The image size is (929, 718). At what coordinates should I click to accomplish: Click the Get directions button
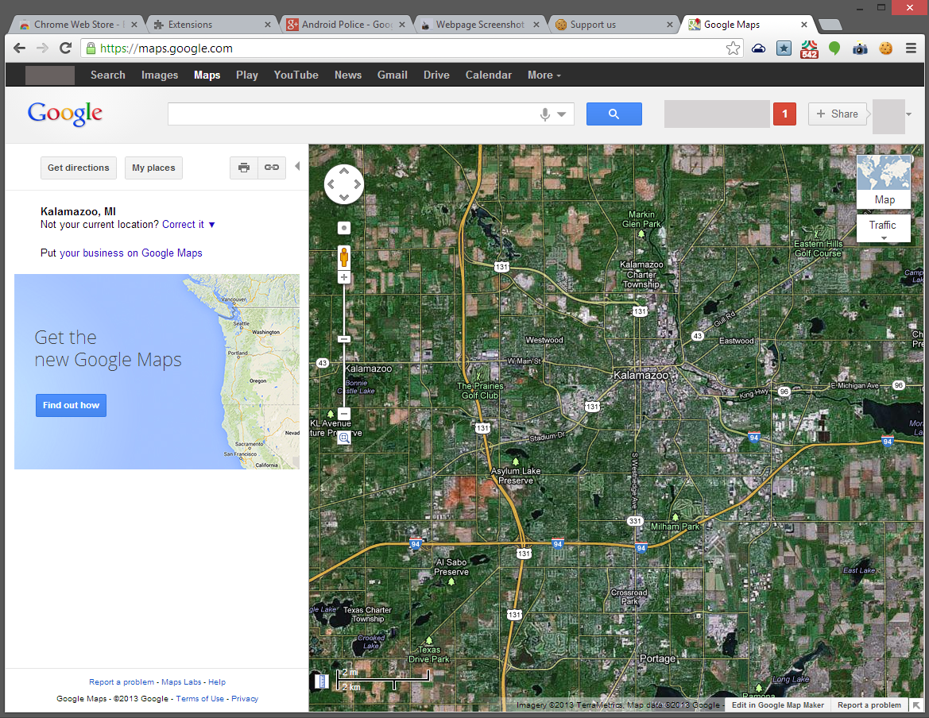click(78, 168)
